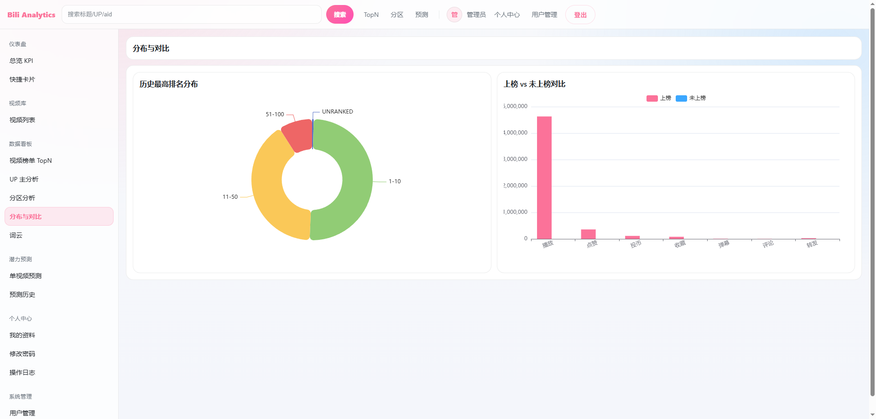Toggle the 未上榜 legend series
Screen dimensions: 876x419
pyautogui.click(x=691, y=98)
